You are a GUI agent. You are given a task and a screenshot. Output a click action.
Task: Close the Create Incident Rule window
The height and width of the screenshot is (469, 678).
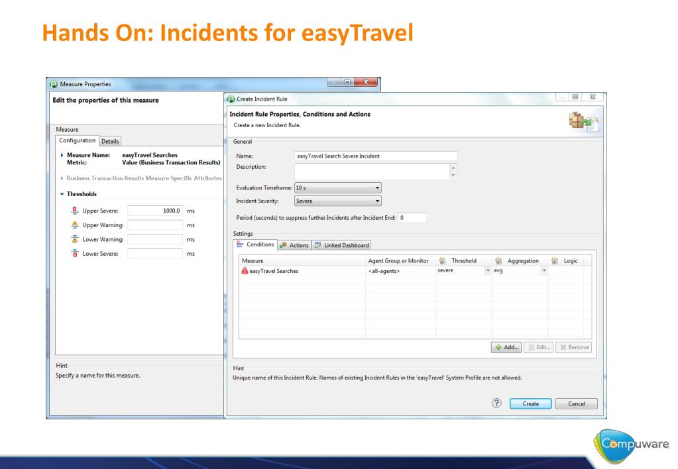(593, 97)
